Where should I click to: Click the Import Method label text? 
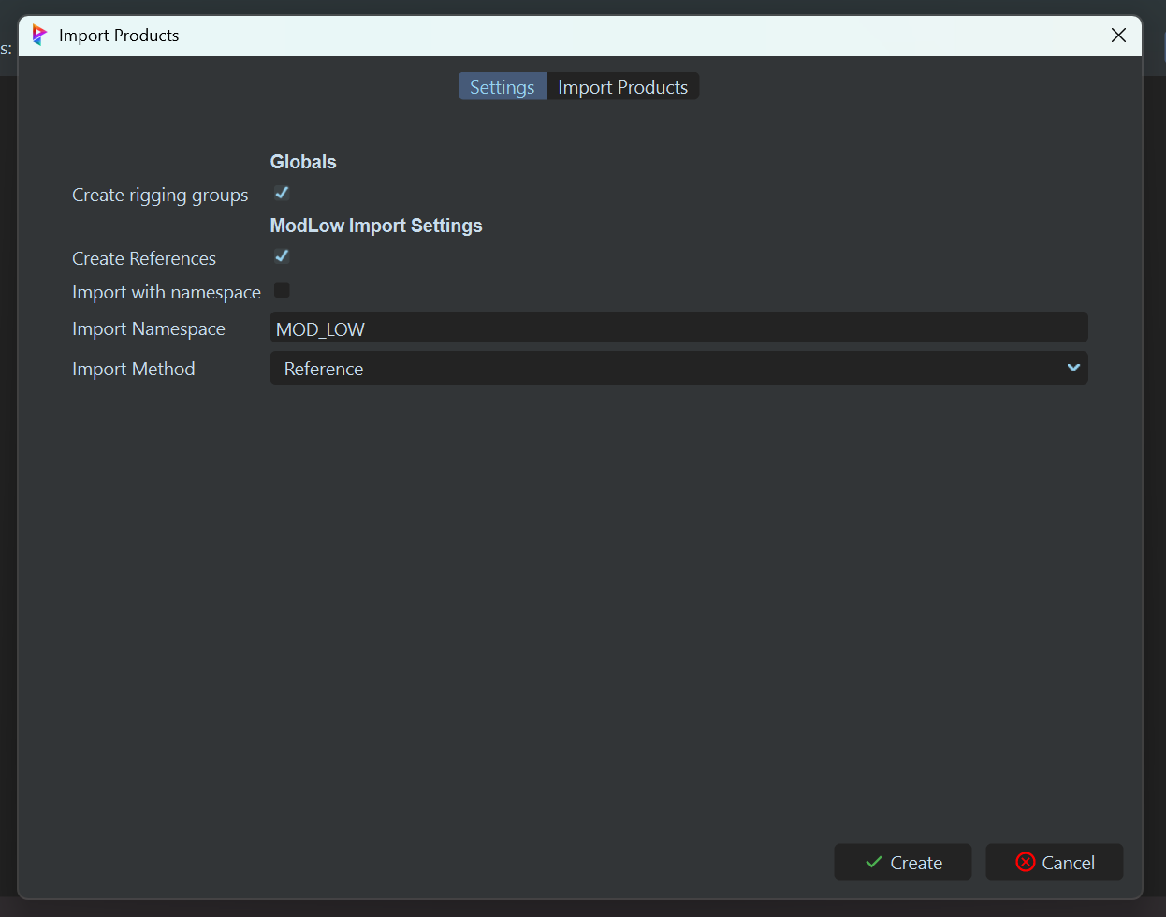[x=134, y=369]
